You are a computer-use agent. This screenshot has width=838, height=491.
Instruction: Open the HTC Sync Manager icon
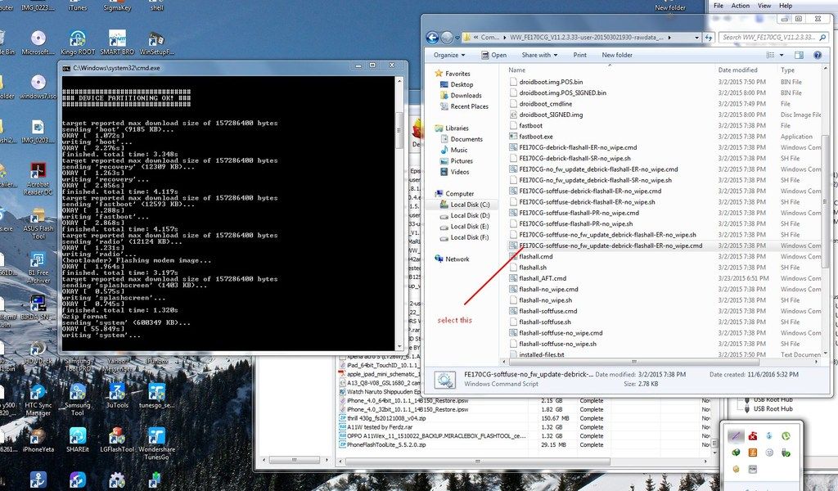pyautogui.click(x=38, y=394)
